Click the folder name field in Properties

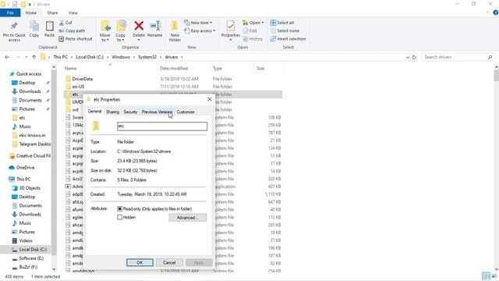(x=162, y=126)
